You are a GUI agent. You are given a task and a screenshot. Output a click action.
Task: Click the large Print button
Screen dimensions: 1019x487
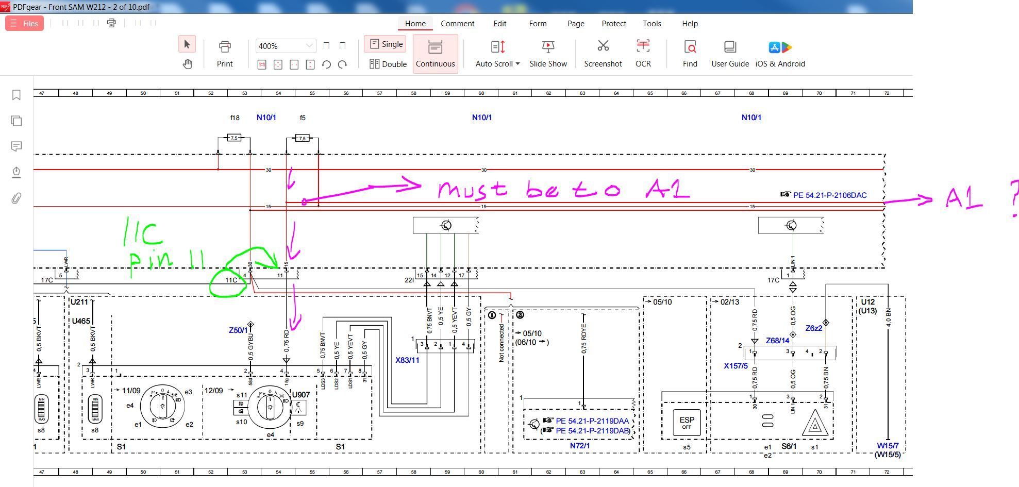(225, 54)
